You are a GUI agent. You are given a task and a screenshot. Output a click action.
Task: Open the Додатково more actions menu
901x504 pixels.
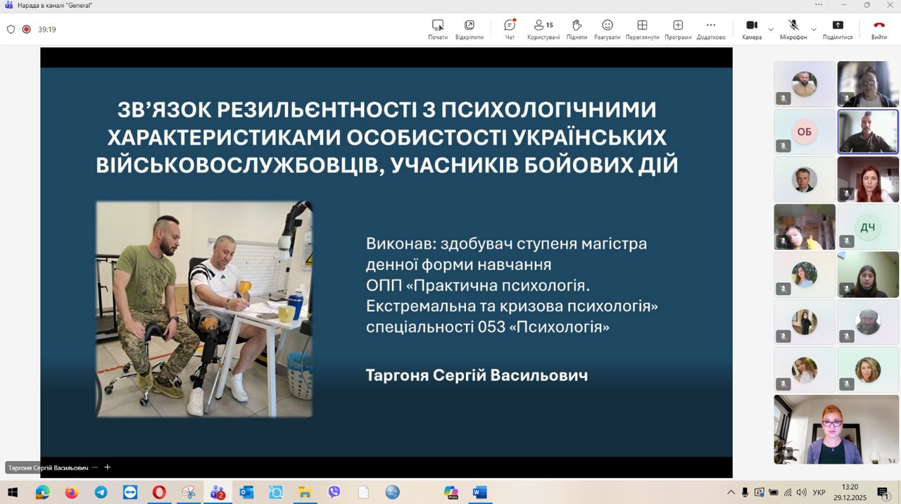(711, 29)
